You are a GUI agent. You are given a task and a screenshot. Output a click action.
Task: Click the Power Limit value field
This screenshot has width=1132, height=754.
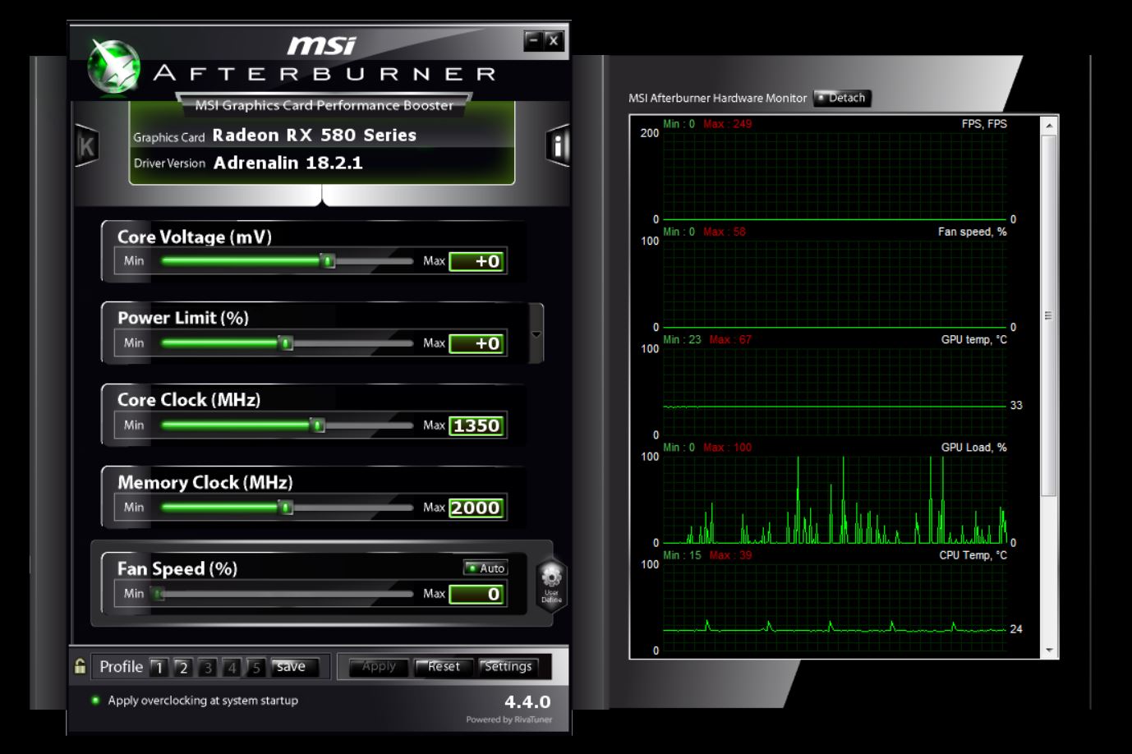(x=476, y=343)
